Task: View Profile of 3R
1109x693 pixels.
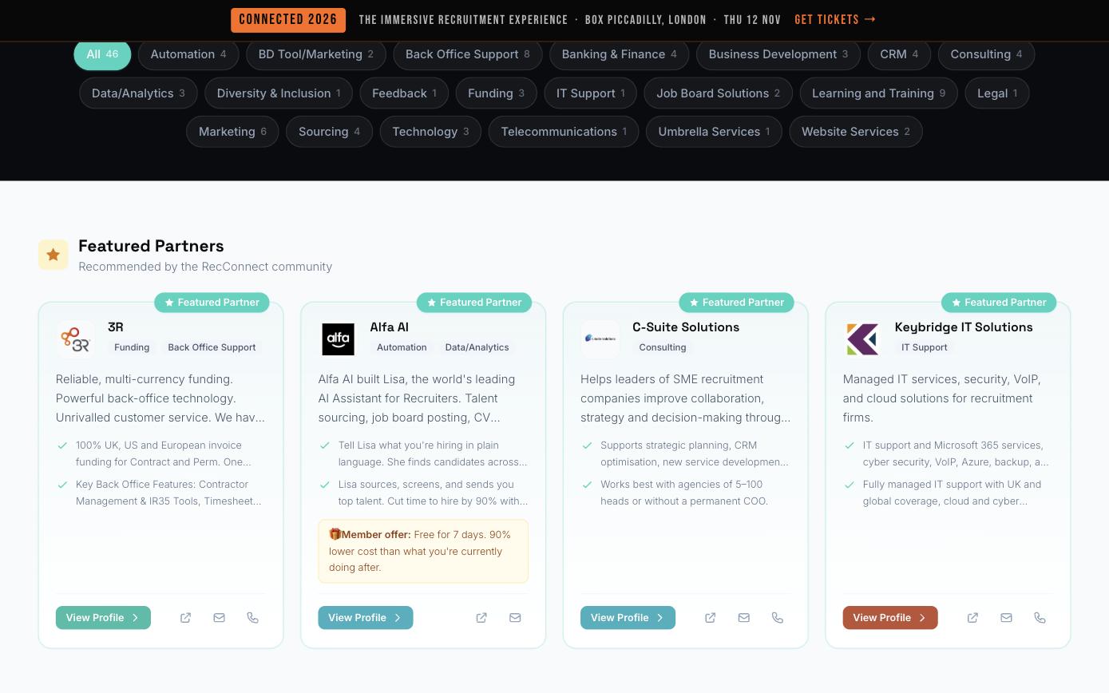Action: 103,618
